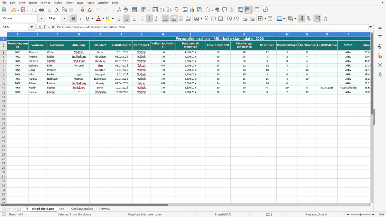This screenshot has height=217, width=386.
Task: Toggle Align Right
Action: tap(133, 19)
